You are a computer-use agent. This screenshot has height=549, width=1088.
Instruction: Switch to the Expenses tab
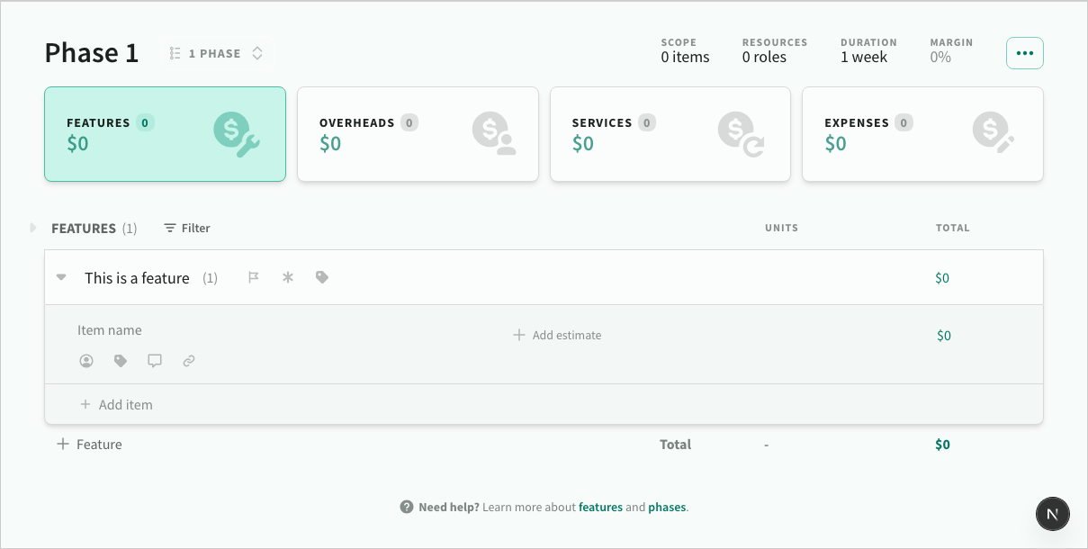click(922, 134)
